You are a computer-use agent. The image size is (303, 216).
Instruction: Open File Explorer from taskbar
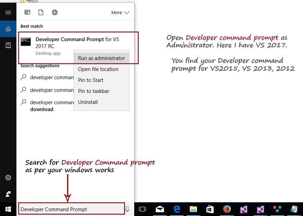(x=193, y=209)
